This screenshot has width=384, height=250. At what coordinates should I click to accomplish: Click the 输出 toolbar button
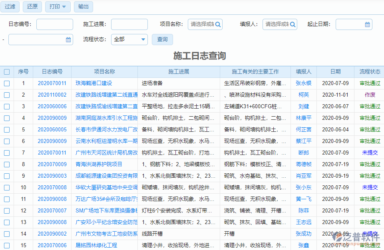coord(83,6)
